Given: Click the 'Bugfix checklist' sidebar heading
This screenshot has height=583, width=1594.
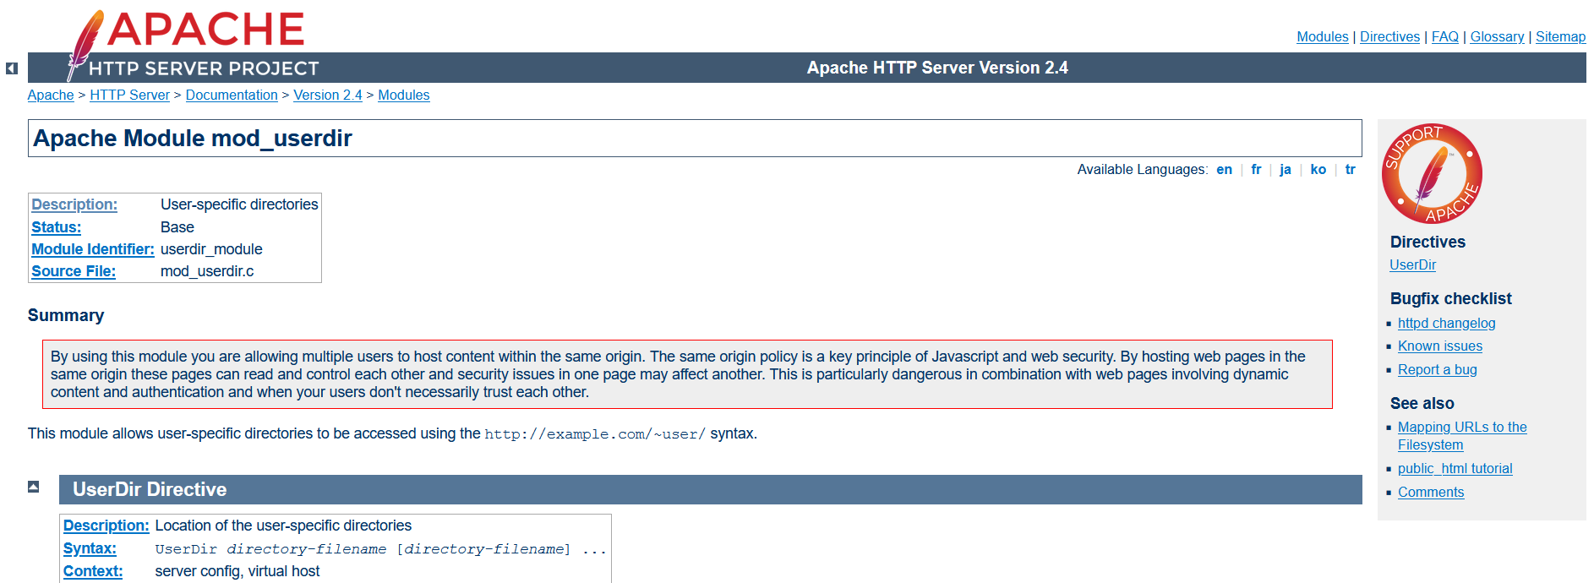Looking at the screenshot, I should (x=1450, y=298).
